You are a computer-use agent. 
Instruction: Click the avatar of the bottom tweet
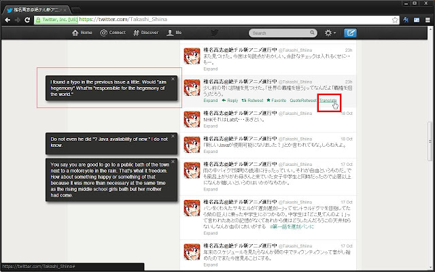[x=192, y=252]
